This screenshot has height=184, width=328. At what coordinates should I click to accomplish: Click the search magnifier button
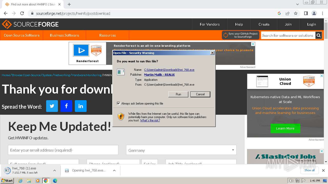[x=319, y=36]
